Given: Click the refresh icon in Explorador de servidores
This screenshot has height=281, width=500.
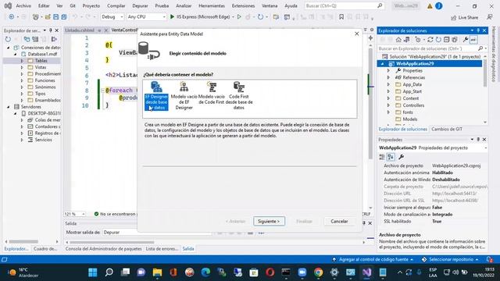Looking at the screenshot, I should point(8,39).
